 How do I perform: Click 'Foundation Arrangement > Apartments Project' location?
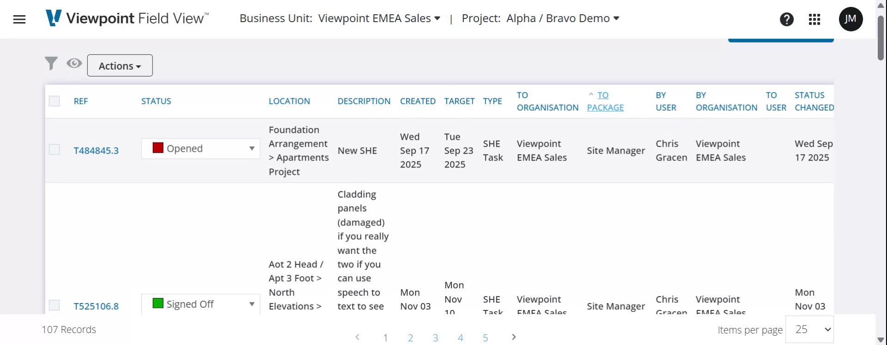[299, 150]
